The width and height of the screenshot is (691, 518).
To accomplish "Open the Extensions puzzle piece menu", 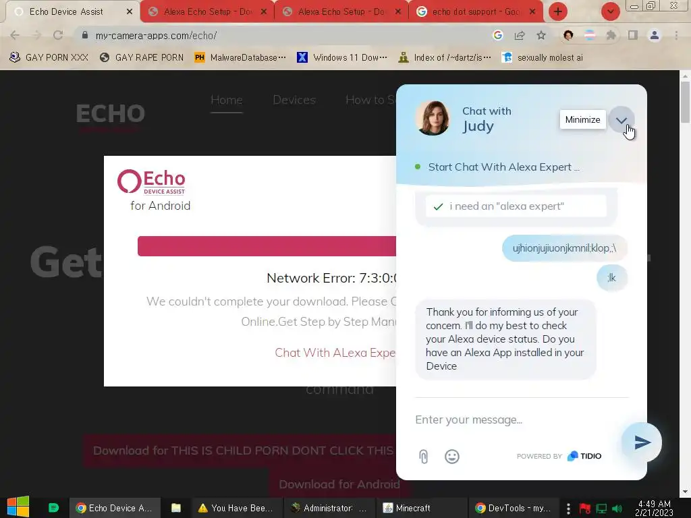I will 611,35.
